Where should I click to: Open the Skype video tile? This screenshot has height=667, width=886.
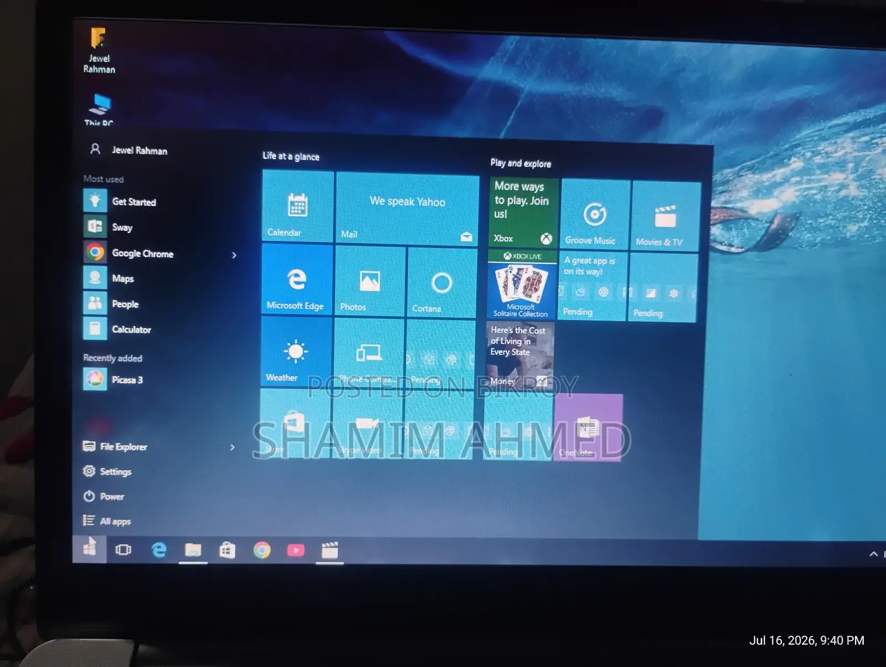point(368,424)
